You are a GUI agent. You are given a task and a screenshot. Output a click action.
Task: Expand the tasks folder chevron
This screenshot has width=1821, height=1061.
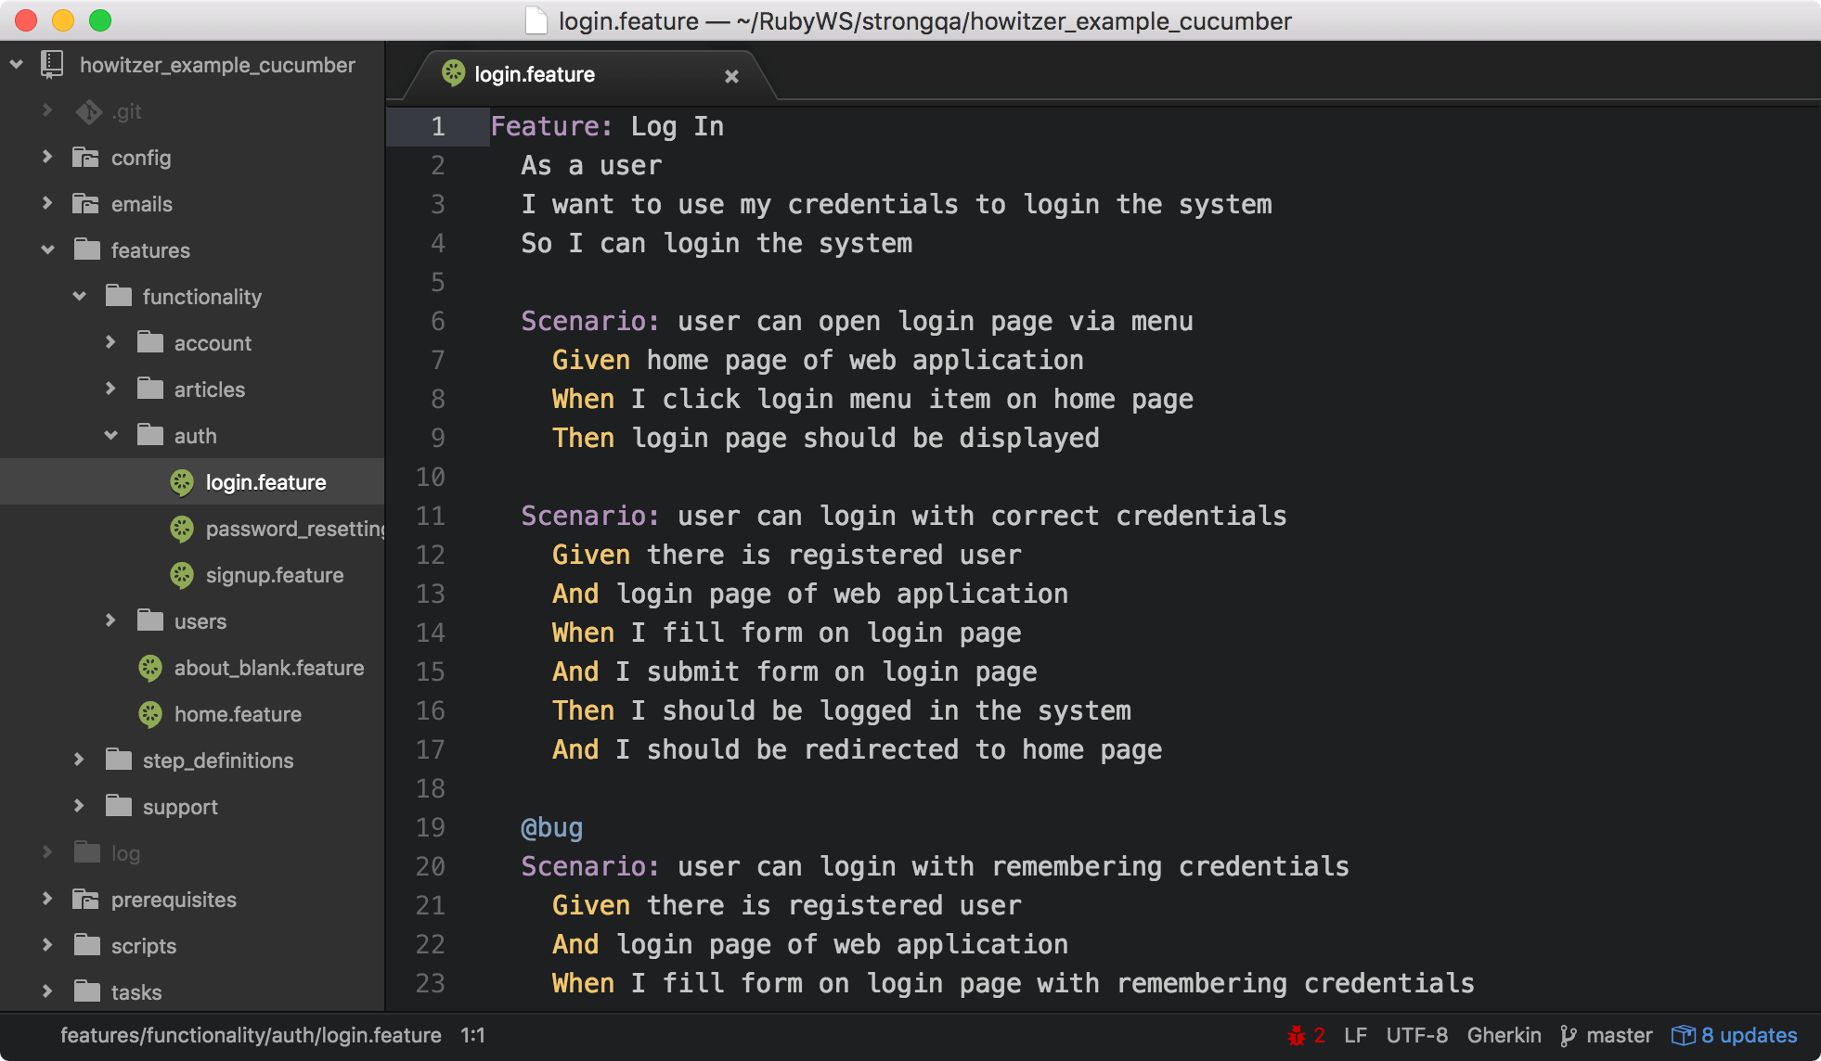pyautogui.click(x=47, y=992)
